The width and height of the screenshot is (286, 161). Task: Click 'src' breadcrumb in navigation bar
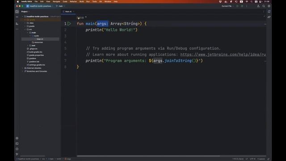coord(44,159)
